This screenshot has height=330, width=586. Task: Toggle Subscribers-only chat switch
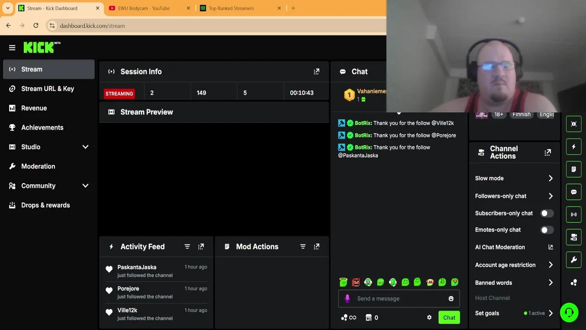click(x=547, y=213)
